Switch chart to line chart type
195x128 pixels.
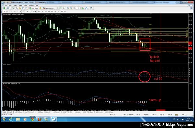64,8
